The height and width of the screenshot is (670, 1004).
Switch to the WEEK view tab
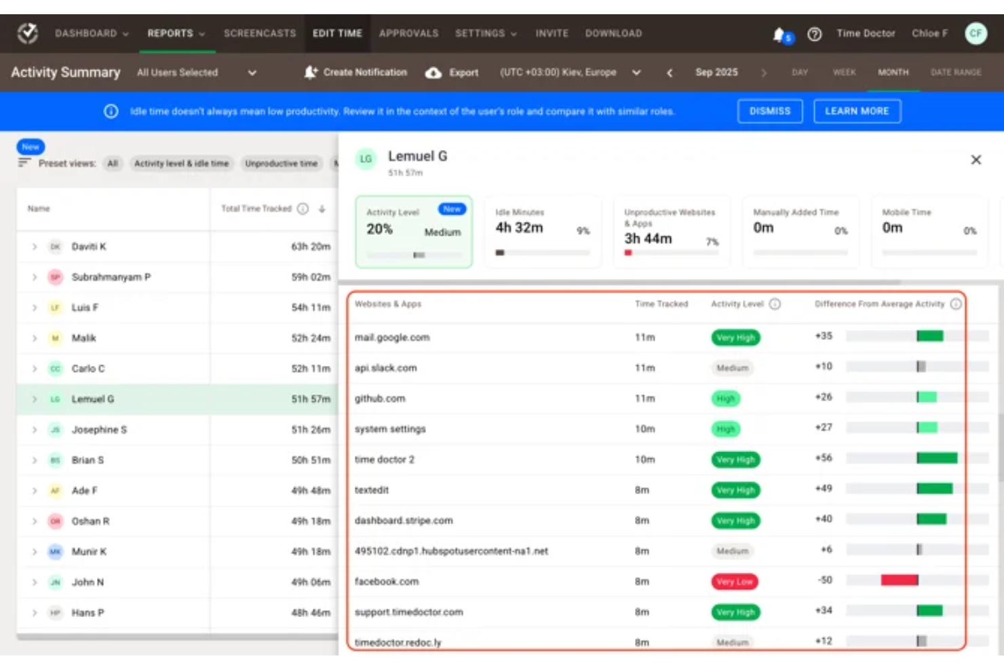(x=843, y=72)
